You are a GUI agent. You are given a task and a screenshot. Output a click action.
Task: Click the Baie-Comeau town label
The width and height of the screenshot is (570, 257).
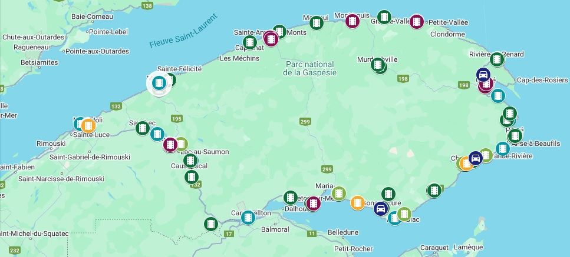click(92, 16)
